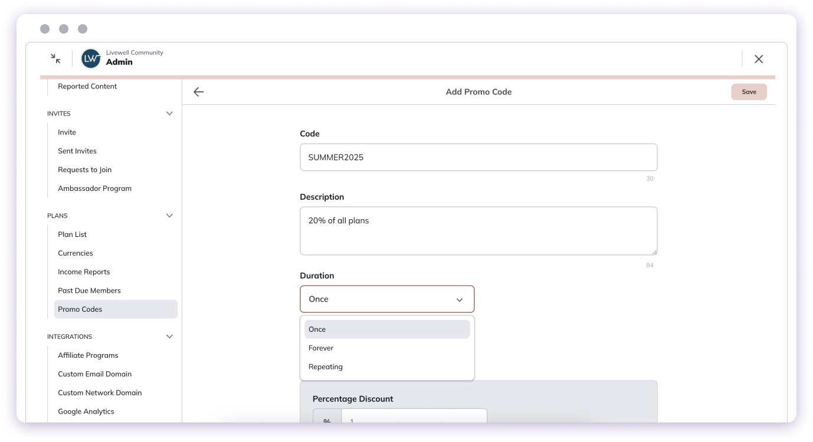Close the Admin panel with the X icon
This screenshot has height=442, width=813.
pos(759,58)
